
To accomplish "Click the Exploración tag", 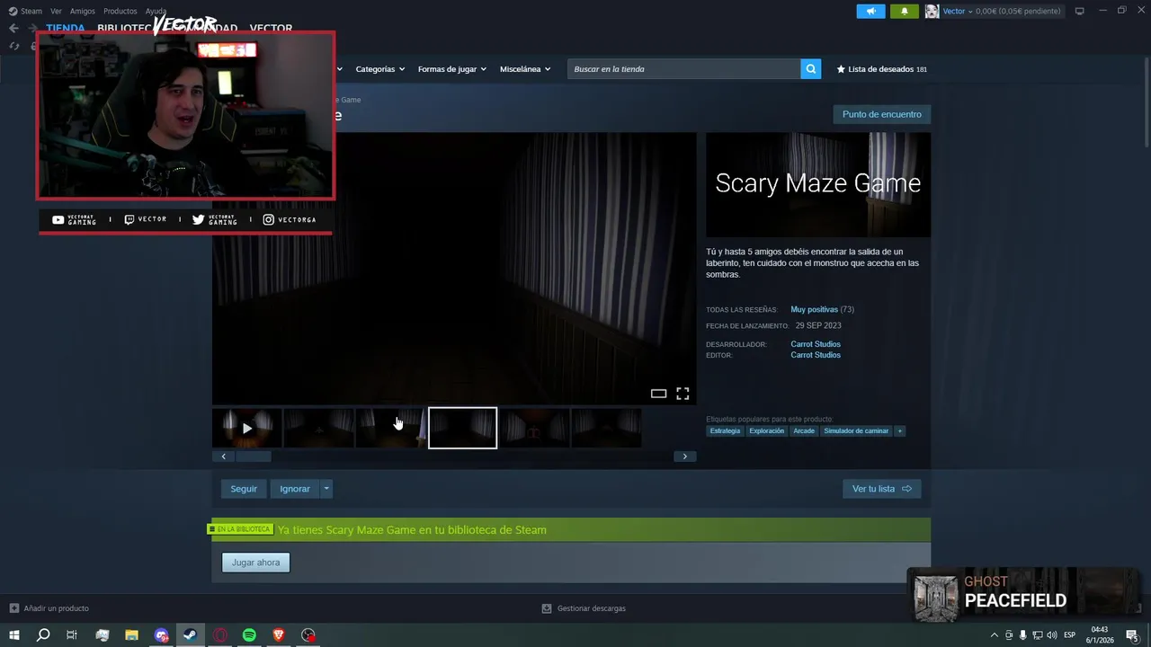I will 767,430.
